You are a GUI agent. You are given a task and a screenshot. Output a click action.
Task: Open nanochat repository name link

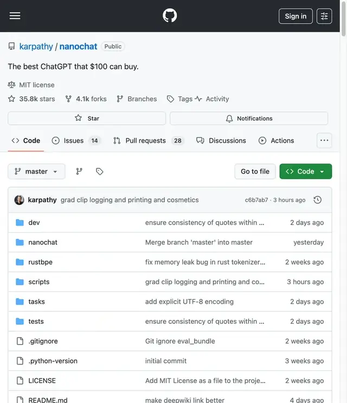coord(78,46)
